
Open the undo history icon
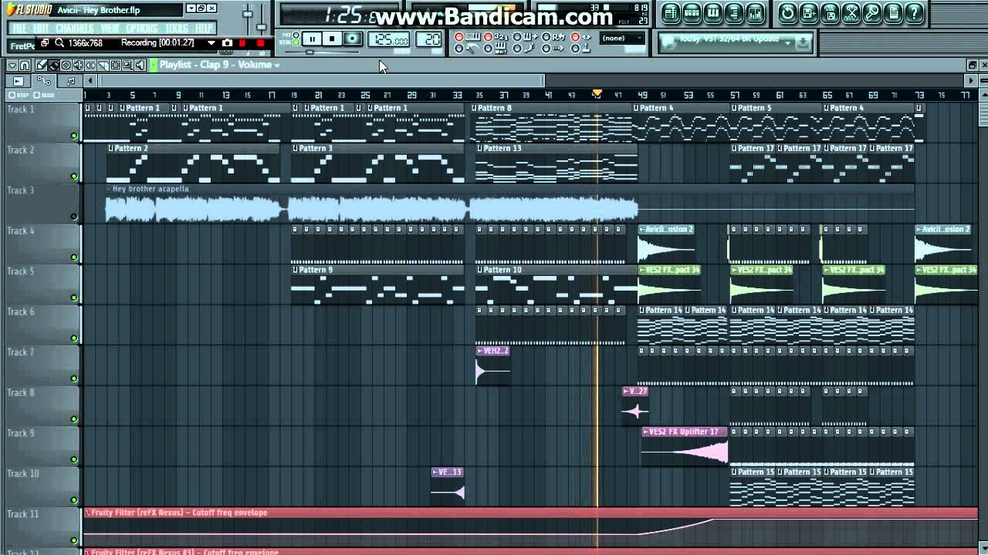(787, 13)
